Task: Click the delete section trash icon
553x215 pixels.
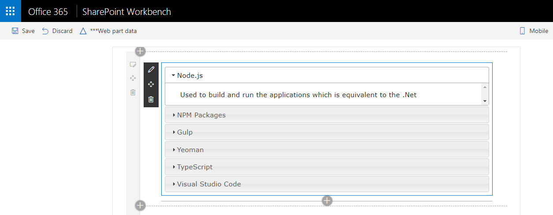Action: coord(133,92)
